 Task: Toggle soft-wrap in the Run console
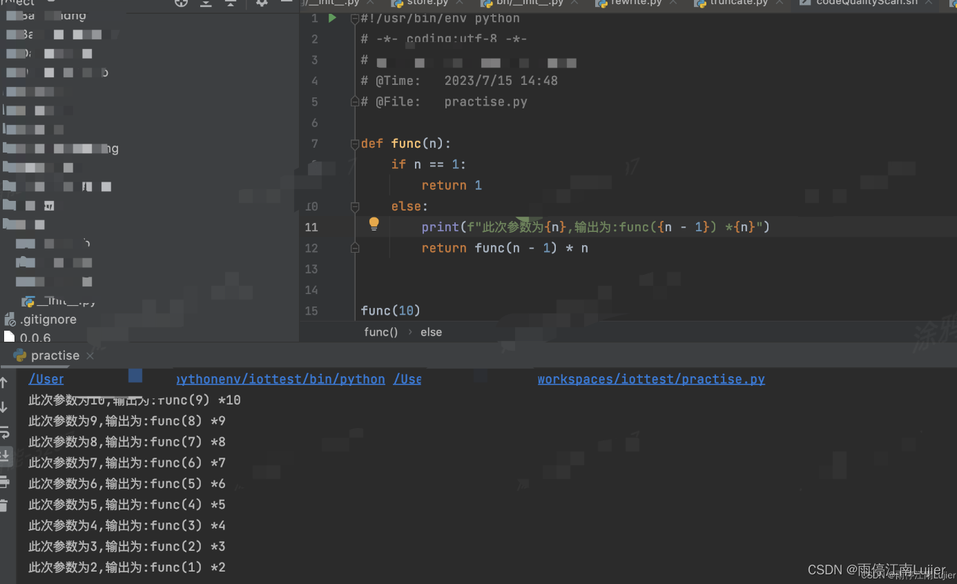(4, 432)
